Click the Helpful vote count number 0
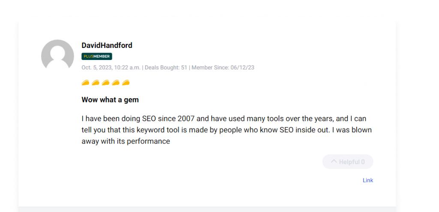 [363, 162]
